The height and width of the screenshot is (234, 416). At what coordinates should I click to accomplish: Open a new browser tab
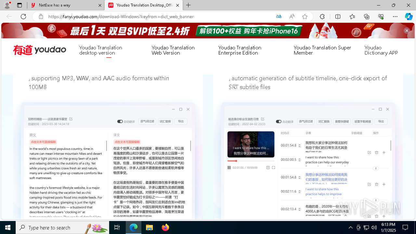click(188, 5)
